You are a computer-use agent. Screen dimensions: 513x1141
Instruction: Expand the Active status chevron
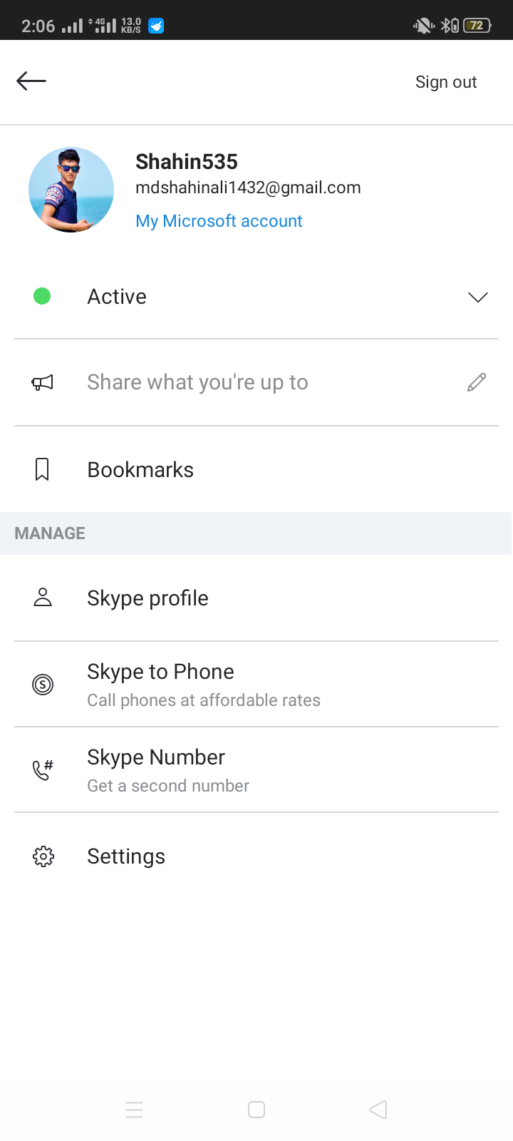[477, 297]
